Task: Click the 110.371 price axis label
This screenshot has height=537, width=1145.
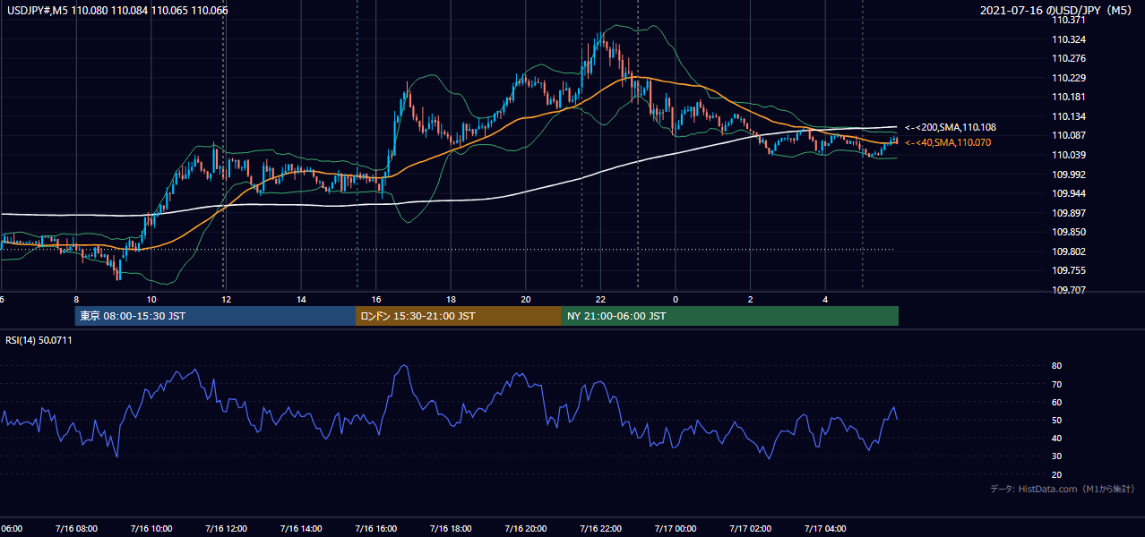Action: [1069, 21]
